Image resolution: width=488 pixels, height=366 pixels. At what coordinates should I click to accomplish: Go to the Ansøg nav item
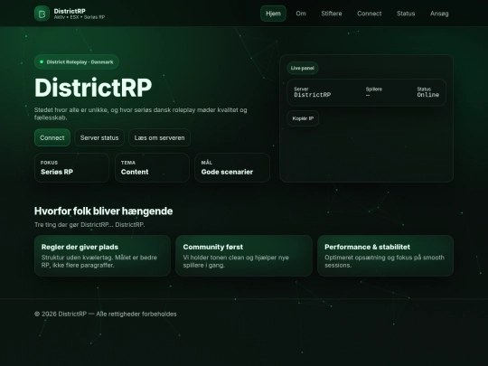(x=439, y=14)
